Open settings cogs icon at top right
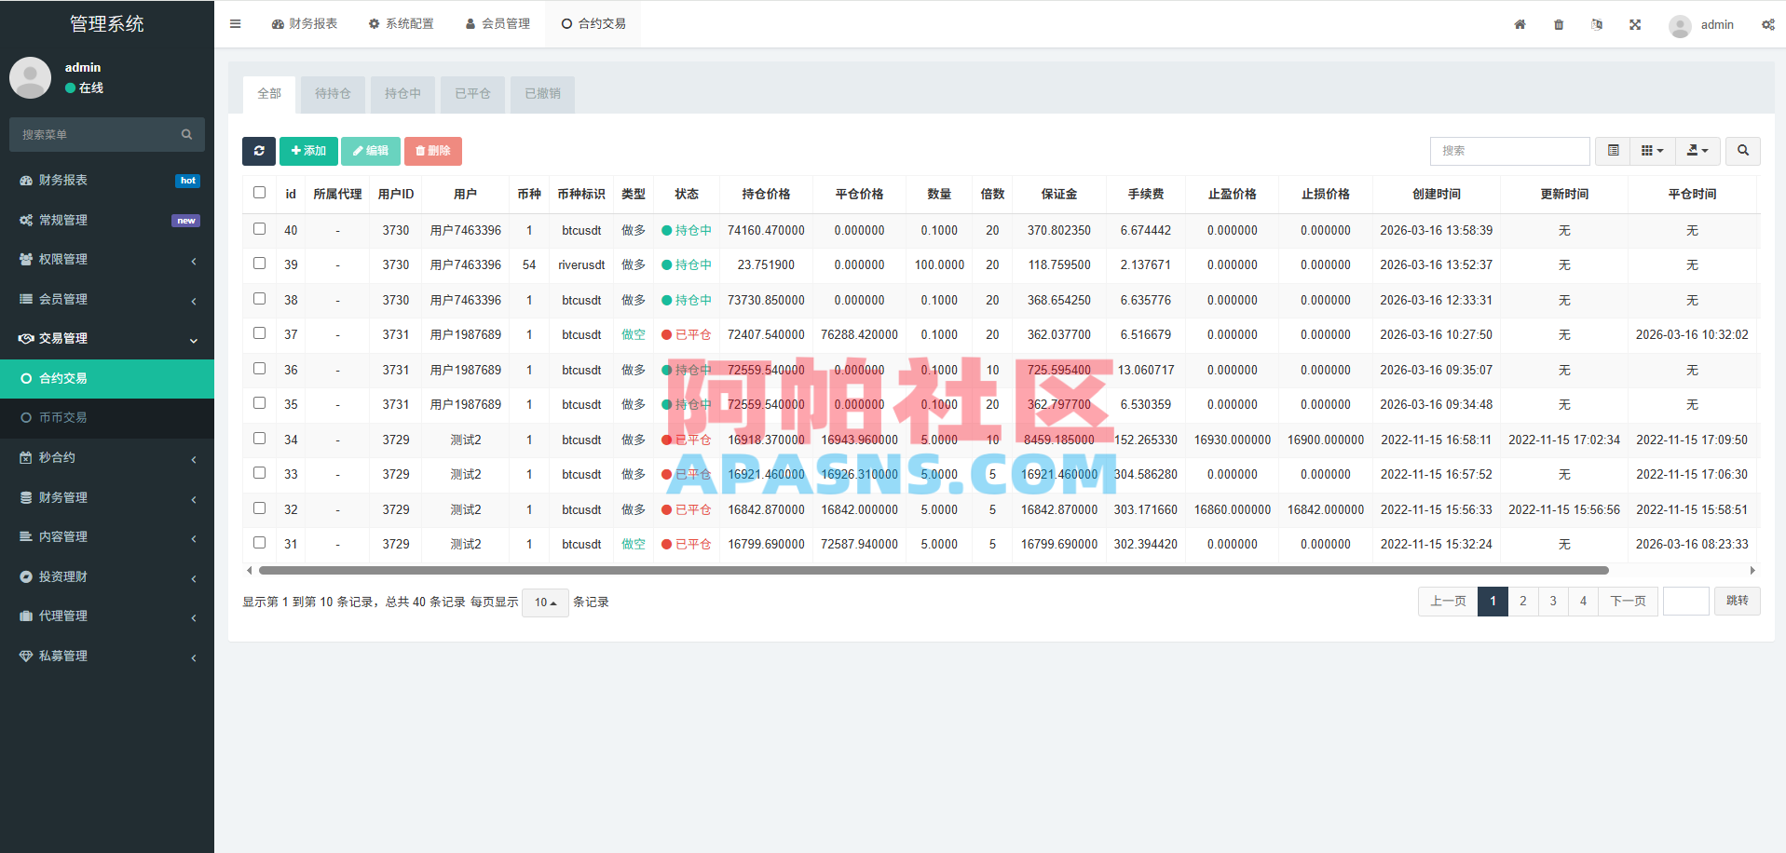Image resolution: width=1786 pixels, height=853 pixels. point(1767,24)
